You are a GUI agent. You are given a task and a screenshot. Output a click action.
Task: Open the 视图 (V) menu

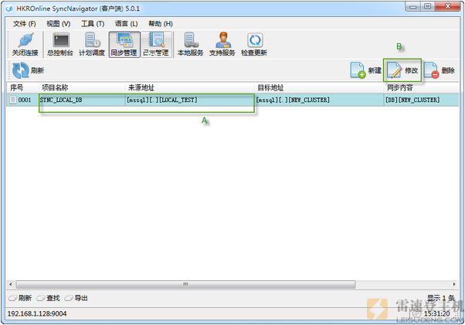(x=59, y=24)
